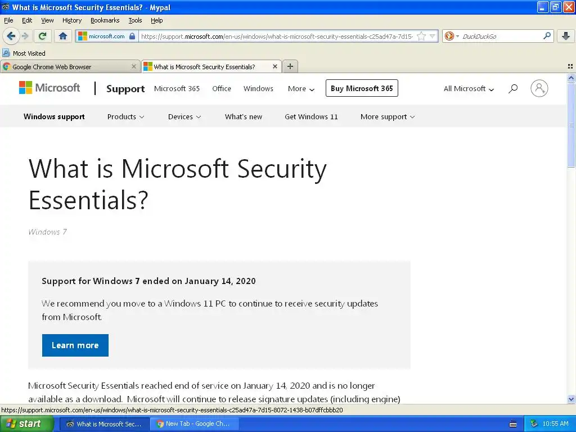The image size is (576, 432).
Task: Open the Tools menu
Action: coord(135,20)
